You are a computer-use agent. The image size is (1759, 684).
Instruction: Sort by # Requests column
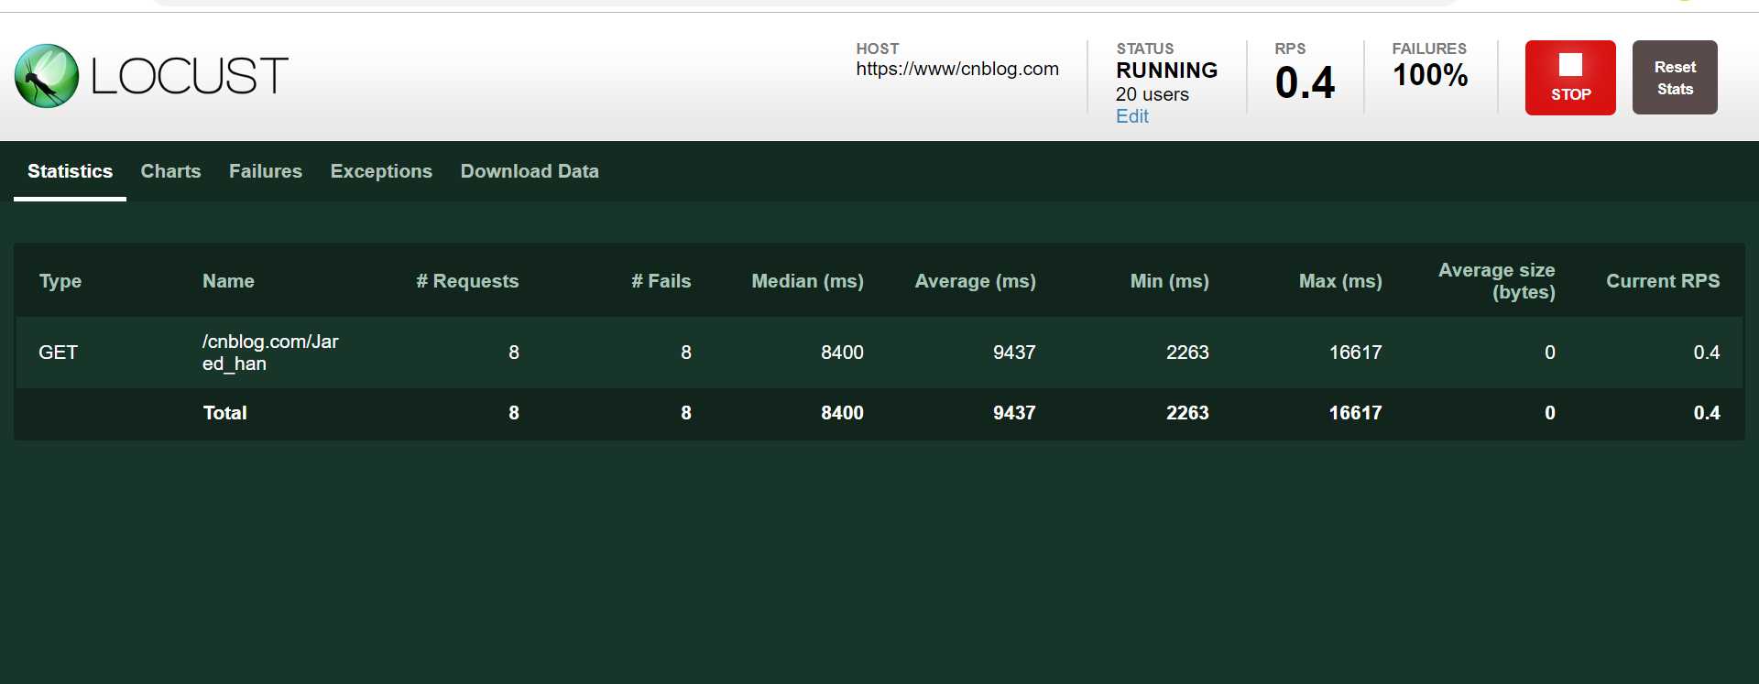467,281
